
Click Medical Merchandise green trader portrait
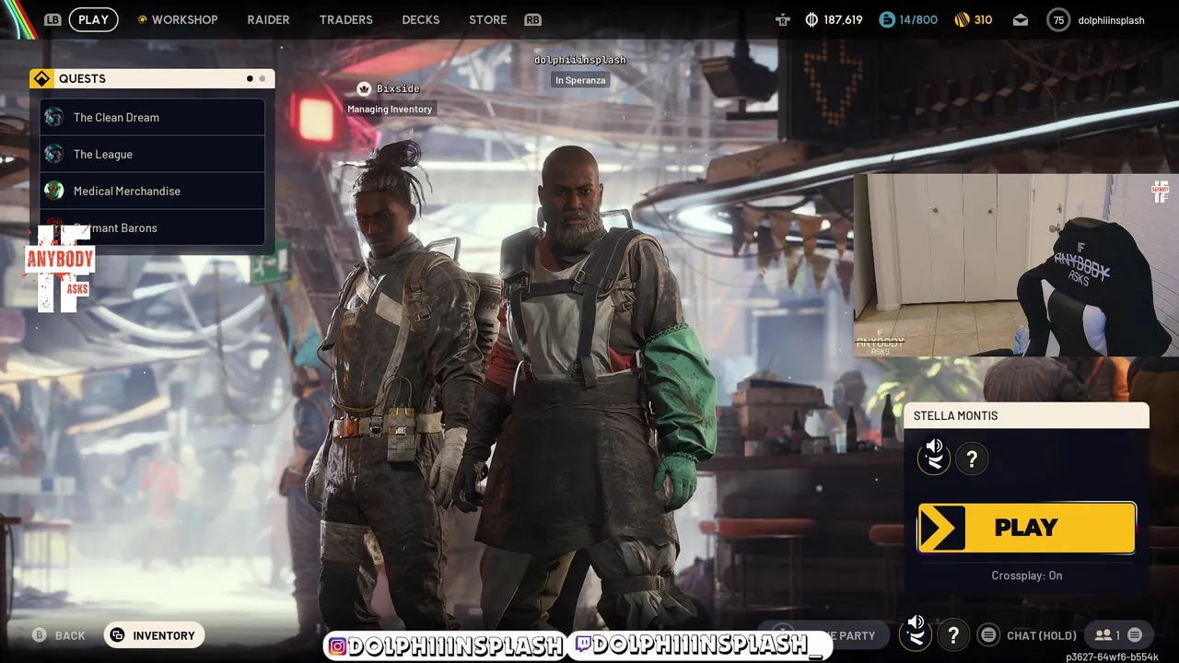point(54,191)
